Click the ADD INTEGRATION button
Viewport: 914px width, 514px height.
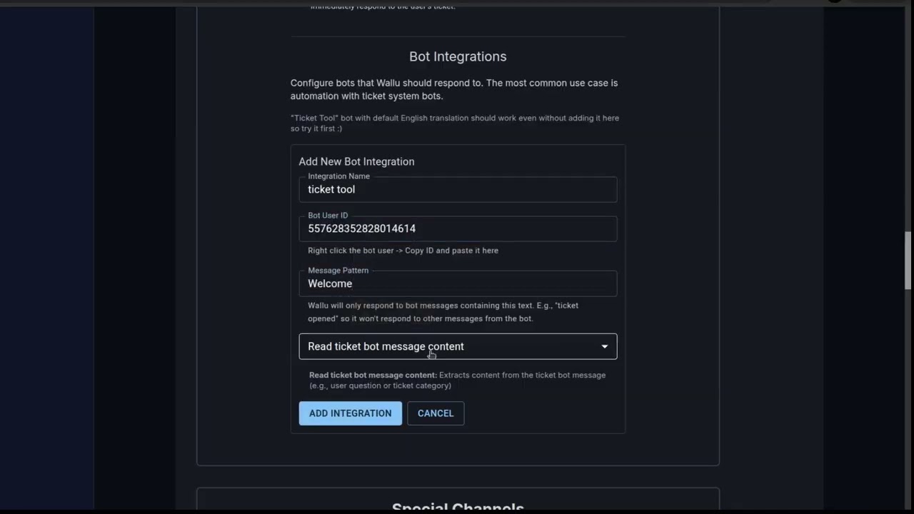click(350, 413)
